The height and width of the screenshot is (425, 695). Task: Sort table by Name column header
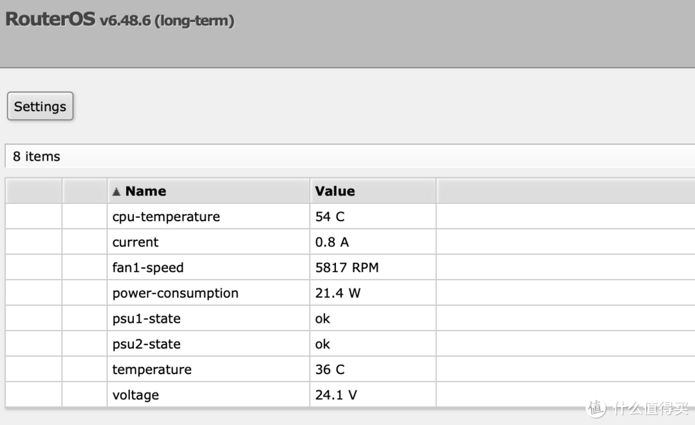click(145, 191)
